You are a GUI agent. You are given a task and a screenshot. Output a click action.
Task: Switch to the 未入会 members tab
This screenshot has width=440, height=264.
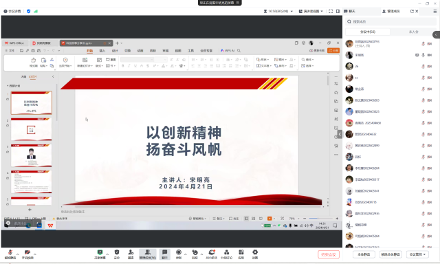(x=413, y=32)
